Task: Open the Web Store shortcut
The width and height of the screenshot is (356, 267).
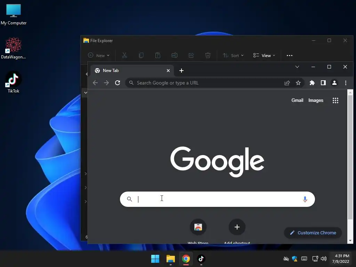Action: 198,231
